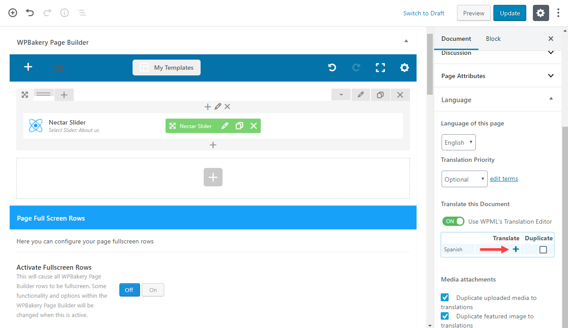Switch to Block tab
This screenshot has height=328, width=568.
493,39
